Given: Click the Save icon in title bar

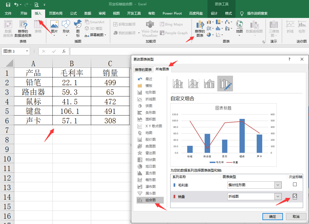Looking at the screenshot, I should coord(8,4).
